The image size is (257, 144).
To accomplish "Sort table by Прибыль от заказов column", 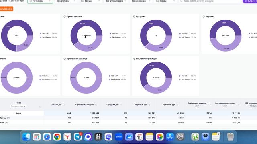I will [210, 104].
